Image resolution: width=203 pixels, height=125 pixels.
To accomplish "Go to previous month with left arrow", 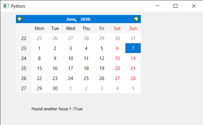I will (20, 19).
